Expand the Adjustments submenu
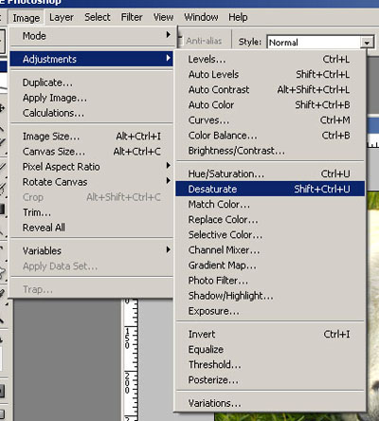The height and width of the screenshot is (421, 379). pyautogui.click(x=92, y=59)
